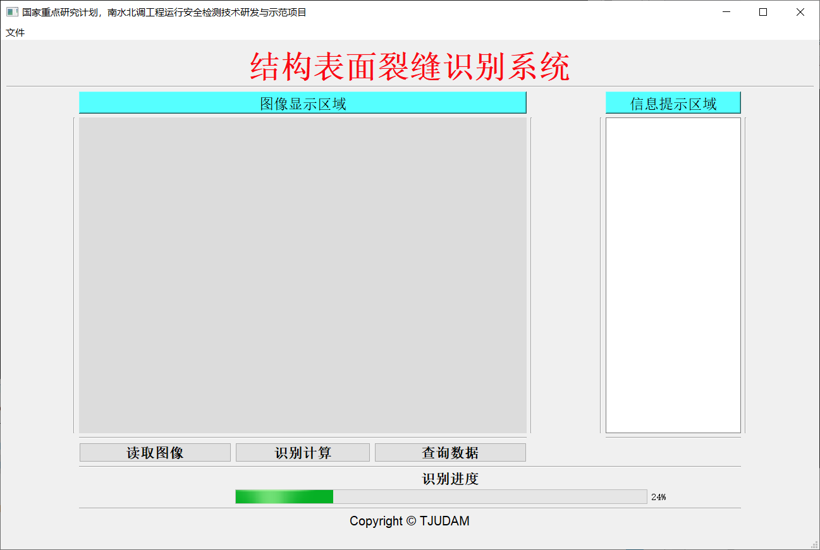Click the 查询数据 button to query data

[450, 452]
